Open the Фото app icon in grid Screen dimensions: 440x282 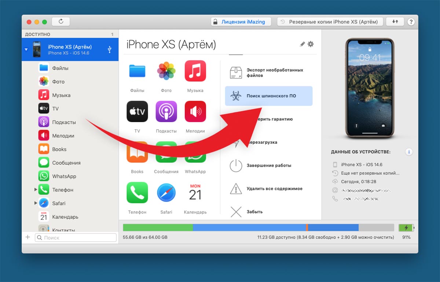click(x=166, y=71)
